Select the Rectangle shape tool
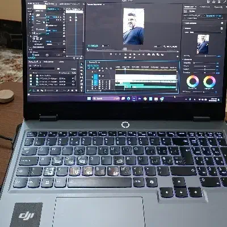Screen dimensions: 227x227 coord(81,84)
